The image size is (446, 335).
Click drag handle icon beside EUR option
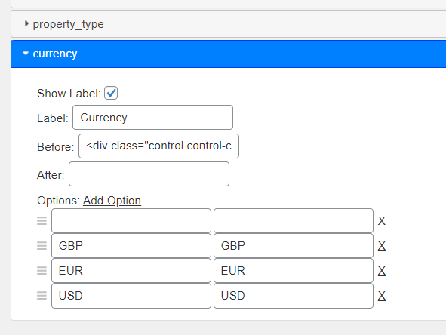click(x=42, y=270)
